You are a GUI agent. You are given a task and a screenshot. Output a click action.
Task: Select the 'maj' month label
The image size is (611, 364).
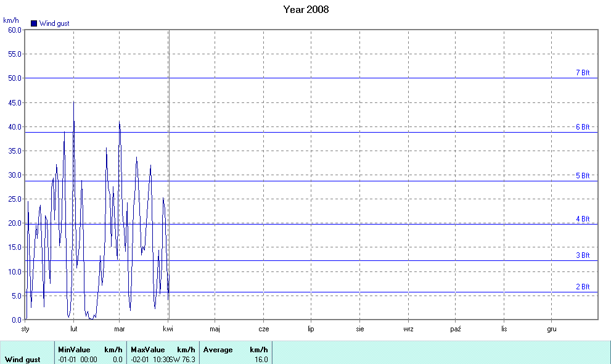[215, 329]
